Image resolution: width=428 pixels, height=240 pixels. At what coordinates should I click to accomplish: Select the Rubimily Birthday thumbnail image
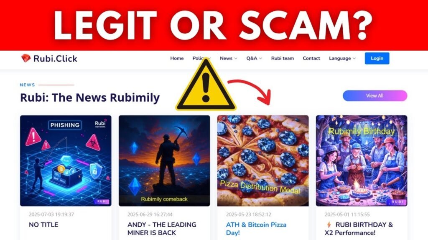(x=362, y=161)
